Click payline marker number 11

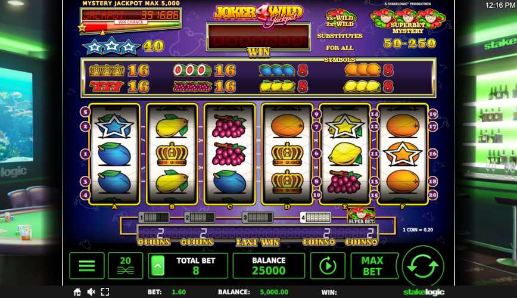click(x=374, y=153)
